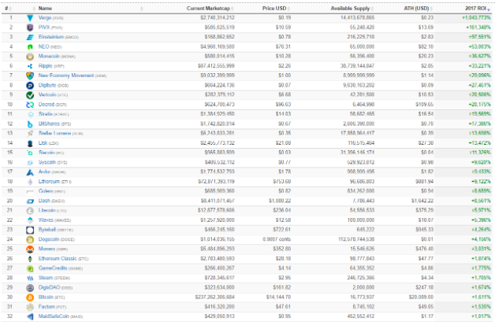Click the Ardor logo icon
Screen dimensions: 495x325
30,172
